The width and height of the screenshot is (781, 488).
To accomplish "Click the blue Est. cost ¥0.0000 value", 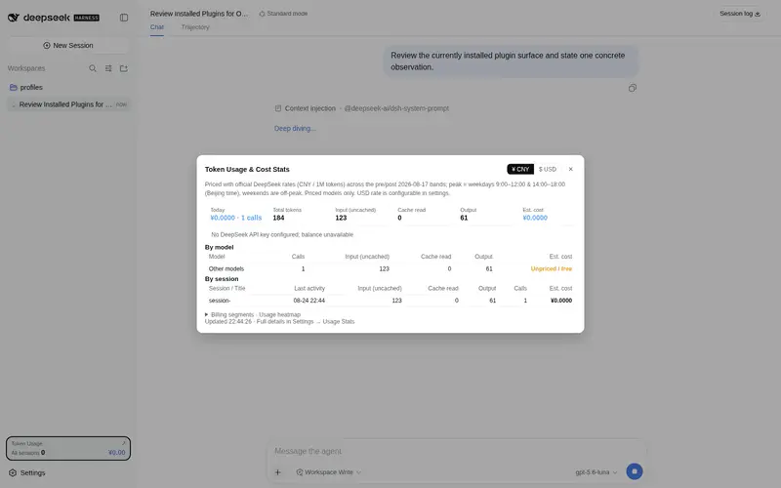I will pos(534,218).
